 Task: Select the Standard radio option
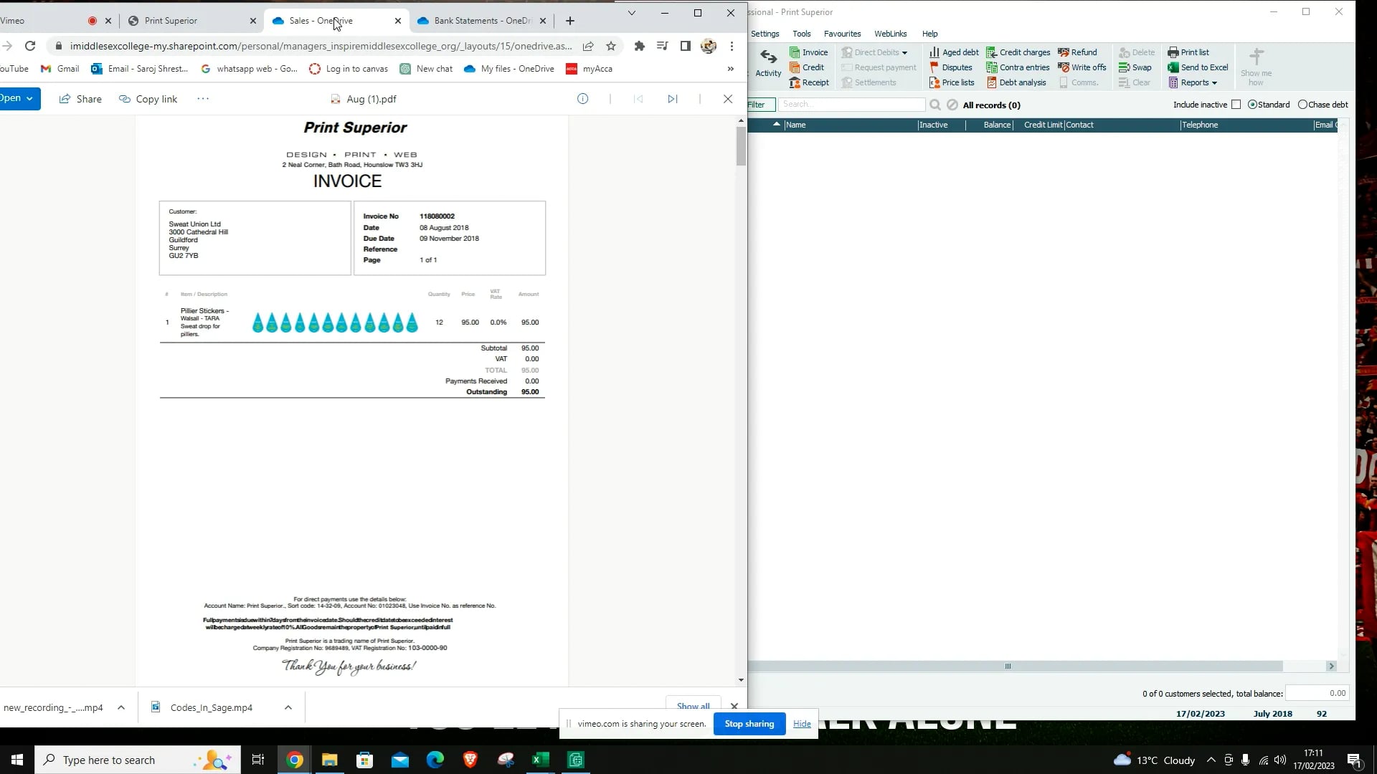click(x=1252, y=105)
